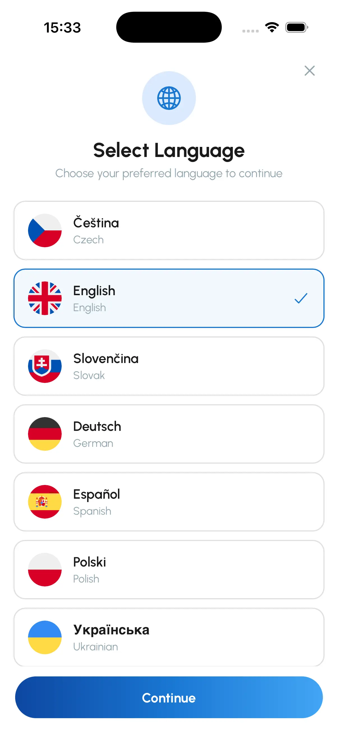Click the Spanish flag icon
The image size is (338, 735).
(x=45, y=501)
